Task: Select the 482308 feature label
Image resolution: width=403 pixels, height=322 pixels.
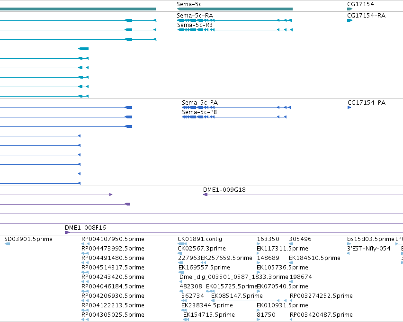Action: (x=191, y=286)
